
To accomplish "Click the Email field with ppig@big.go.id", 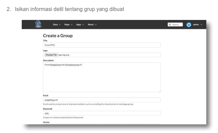I will (102, 99).
